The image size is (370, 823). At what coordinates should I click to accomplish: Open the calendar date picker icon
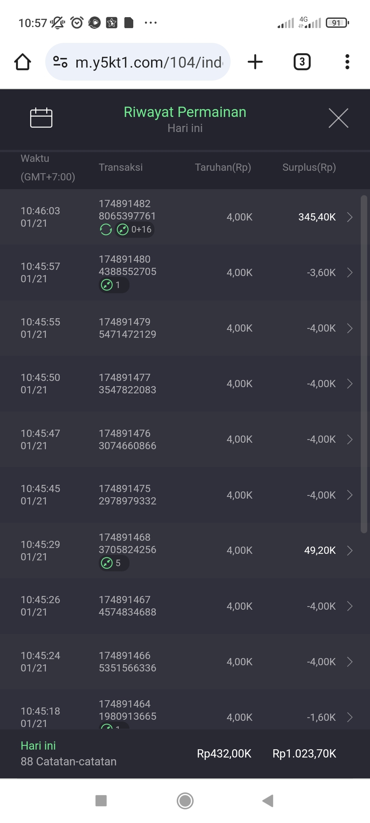[x=41, y=118]
